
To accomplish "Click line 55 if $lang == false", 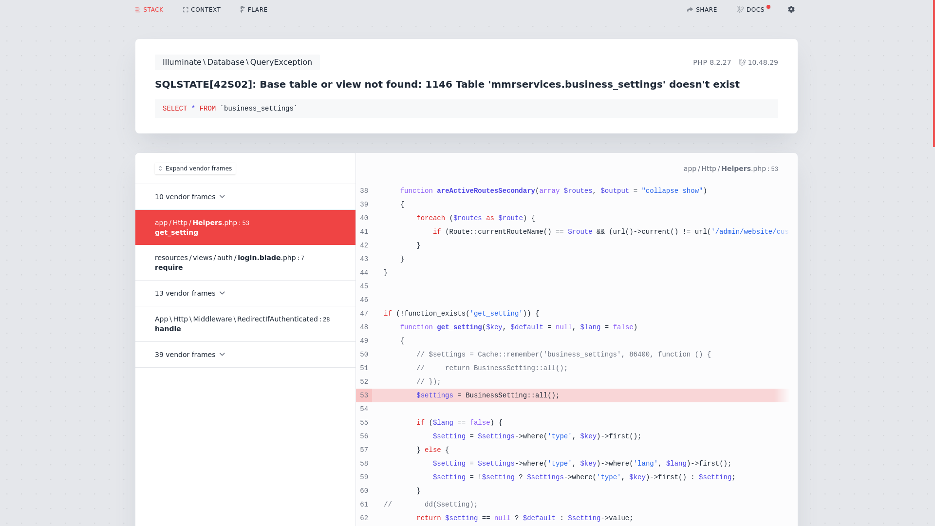I will pyautogui.click(x=459, y=423).
